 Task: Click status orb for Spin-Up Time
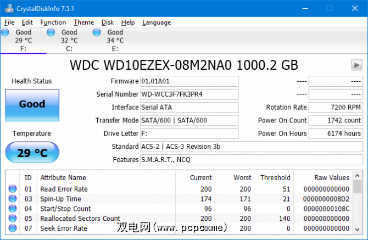tap(13, 199)
